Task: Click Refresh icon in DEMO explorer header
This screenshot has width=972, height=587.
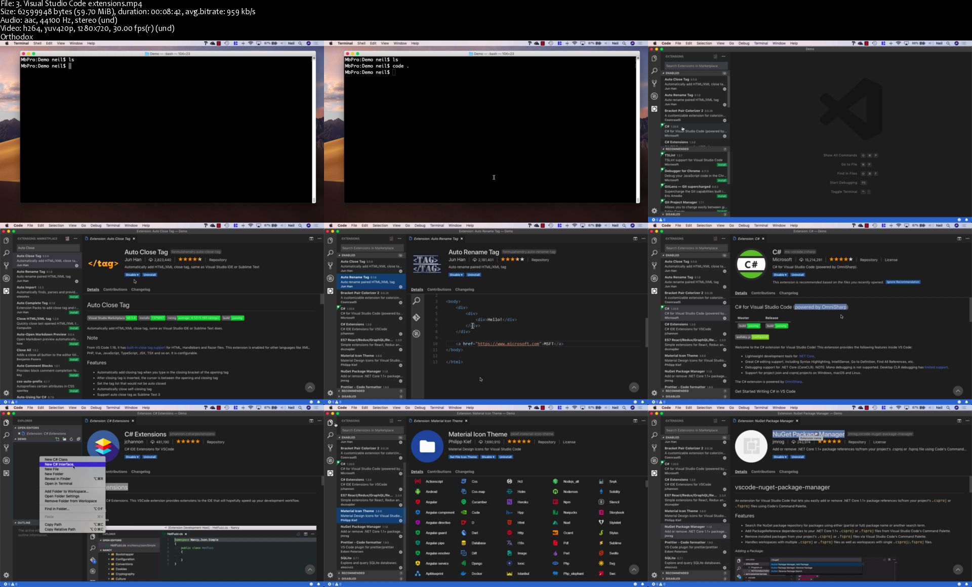Action: click(x=71, y=439)
